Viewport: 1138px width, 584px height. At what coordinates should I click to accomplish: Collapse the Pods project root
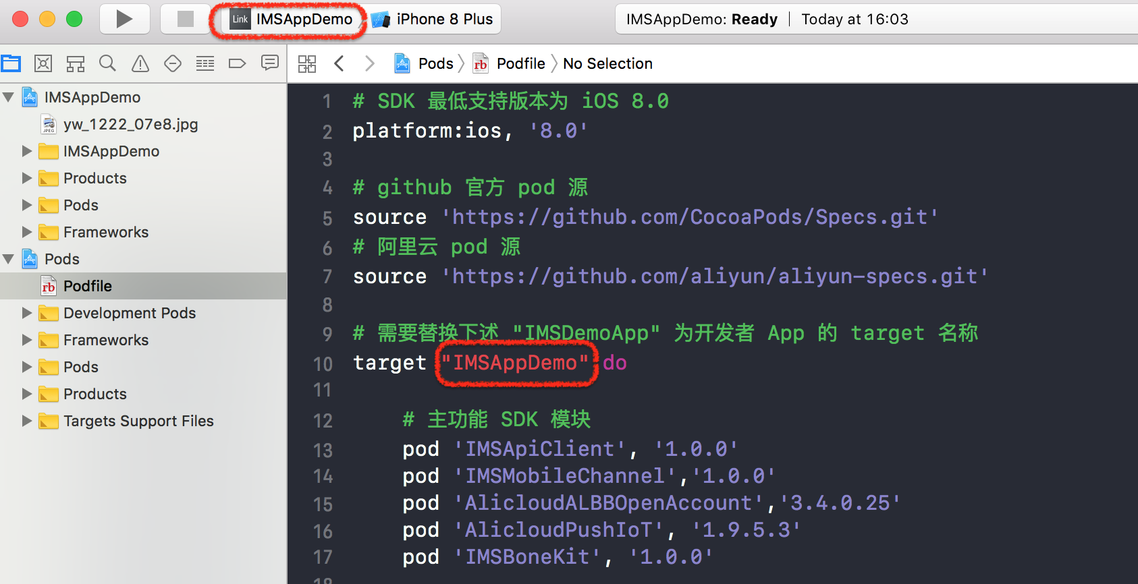pyautogui.click(x=9, y=259)
